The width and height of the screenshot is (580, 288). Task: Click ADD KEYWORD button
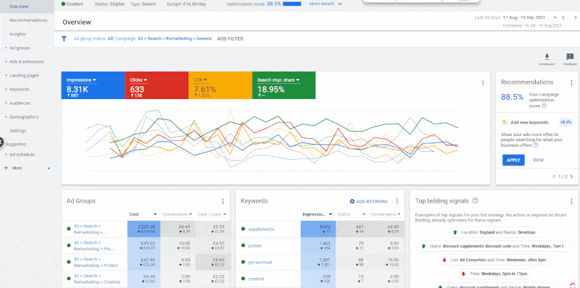[x=369, y=202]
